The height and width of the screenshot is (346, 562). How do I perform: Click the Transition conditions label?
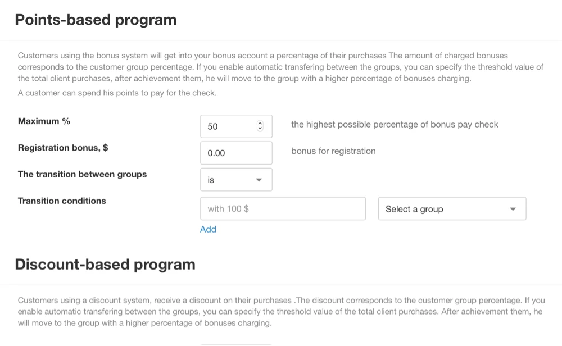tap(62, 201)
